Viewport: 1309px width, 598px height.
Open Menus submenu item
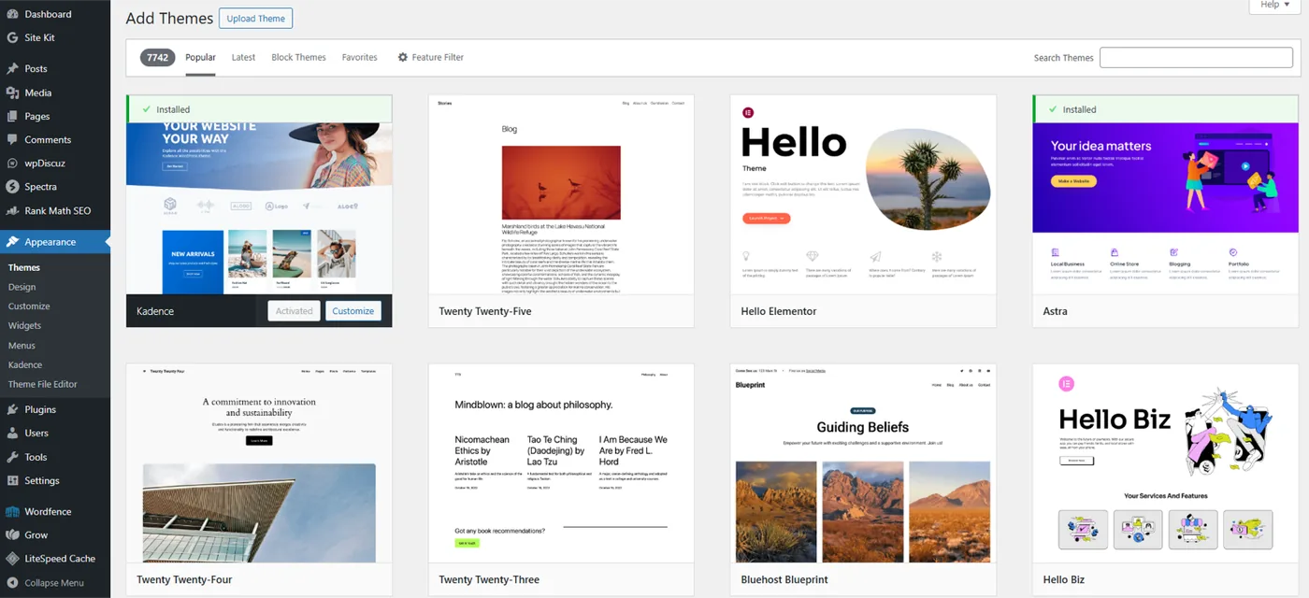(x=22, y=345)
